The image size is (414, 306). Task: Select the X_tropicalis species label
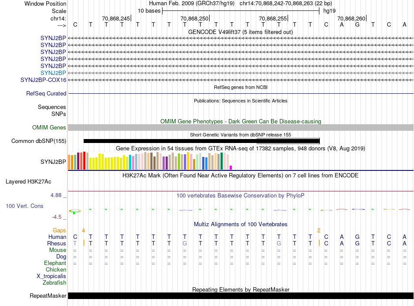click(51, 276)
